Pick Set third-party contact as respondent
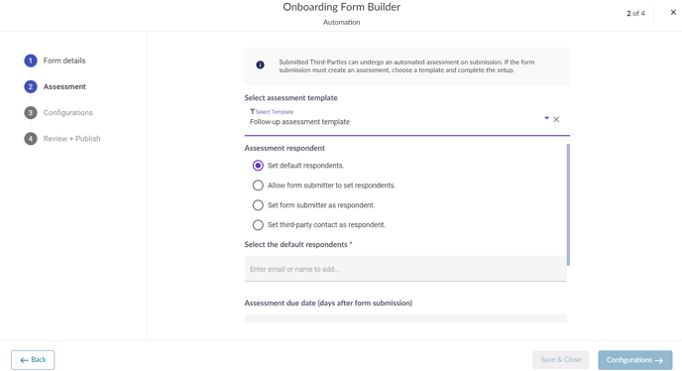The height and width of the screenshot is (371, 682). [258, 225]
